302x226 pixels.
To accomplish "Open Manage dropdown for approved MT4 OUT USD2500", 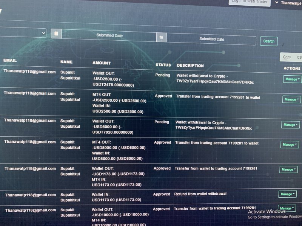I will [x=291, y=99].
